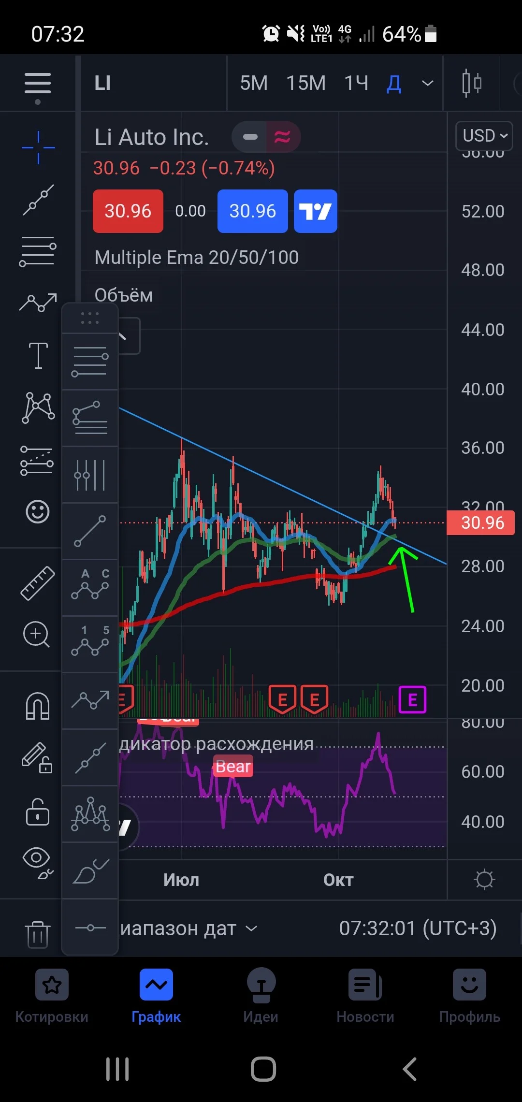Select the Д daily timeframe
The width and height of the screenshot is (522, 1102).
(394, 84)
